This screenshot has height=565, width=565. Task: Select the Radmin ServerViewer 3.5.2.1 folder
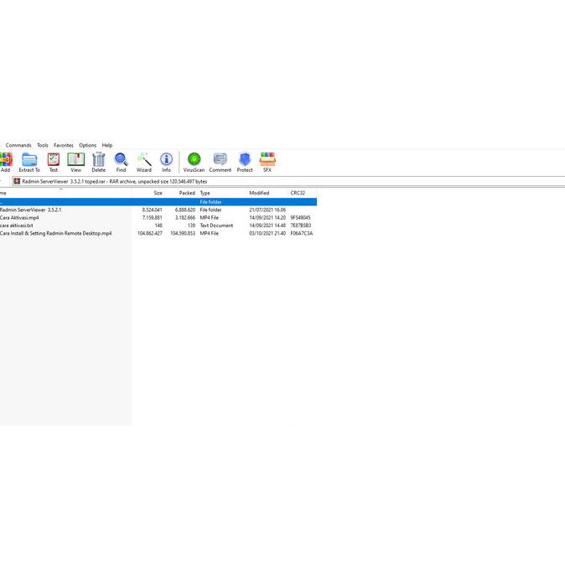[31, 210]
